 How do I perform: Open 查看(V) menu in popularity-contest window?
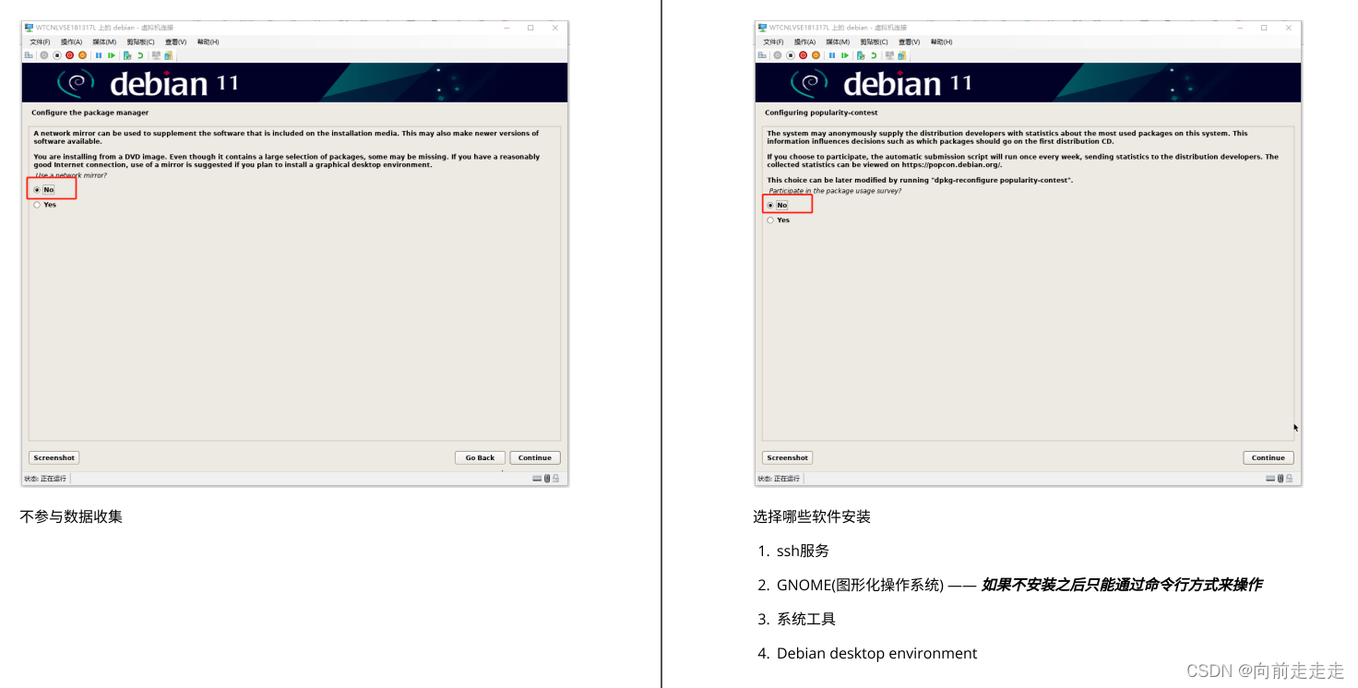(x=909, y=42)
